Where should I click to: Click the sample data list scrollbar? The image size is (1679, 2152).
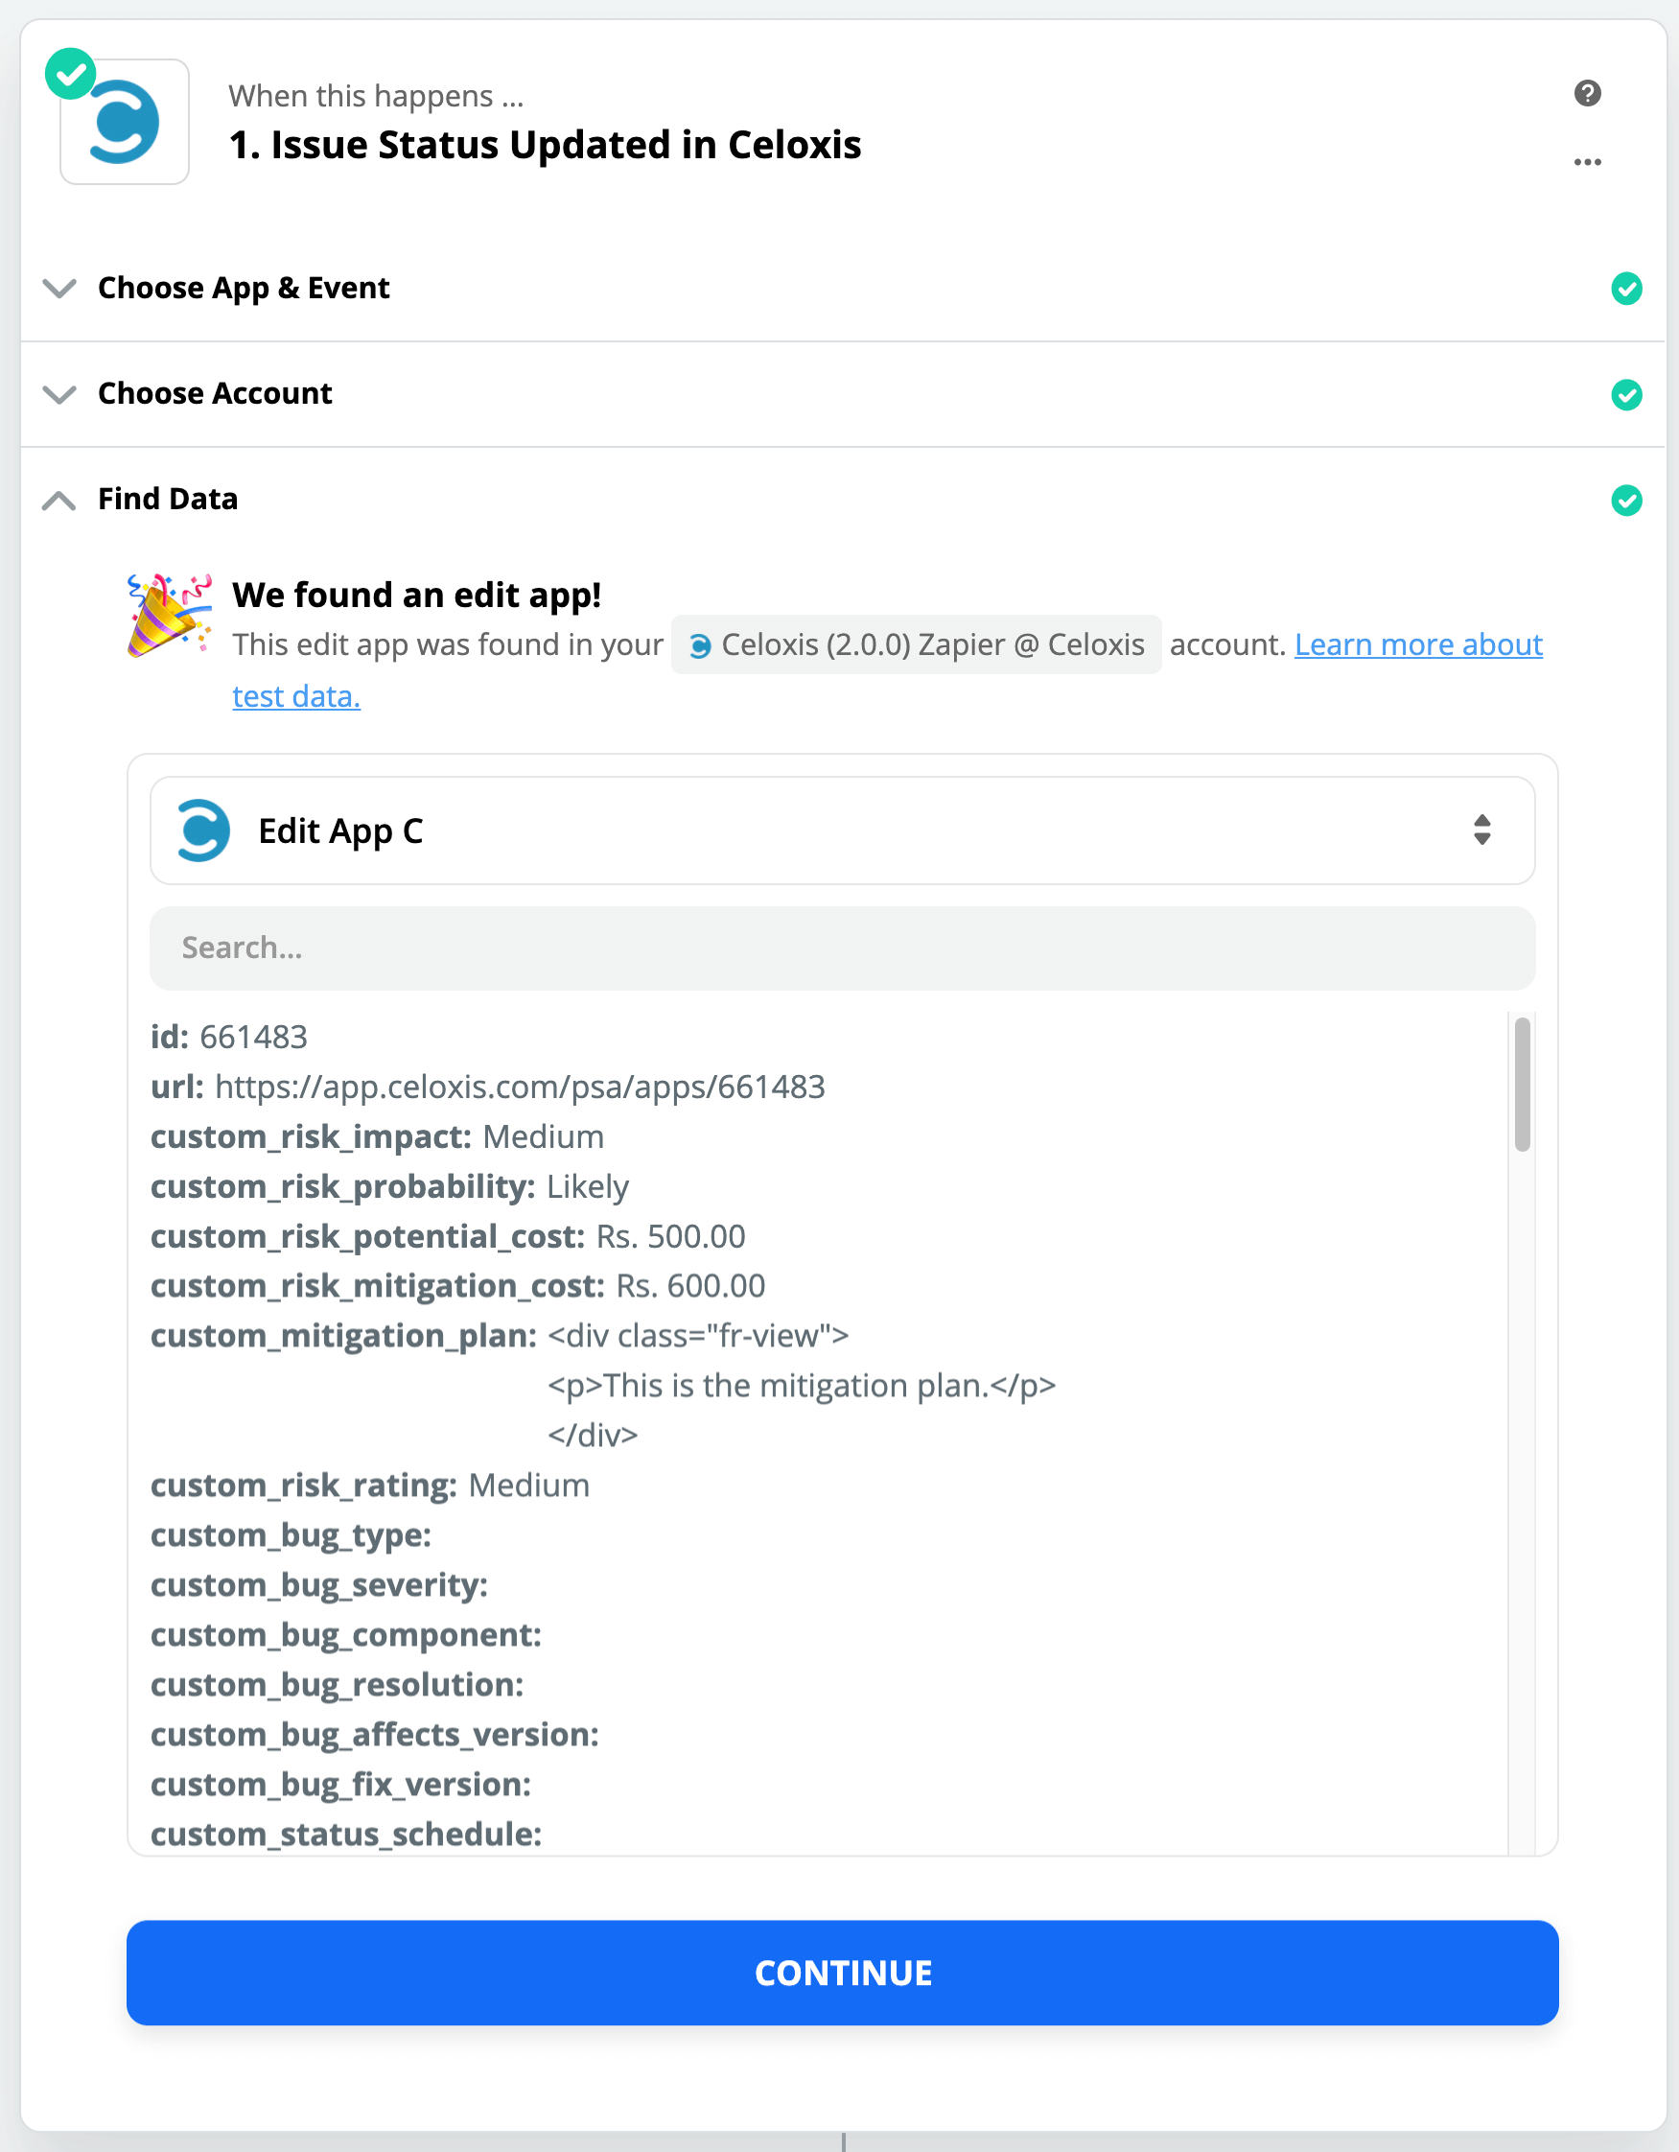click(x=1522, y=1084)
